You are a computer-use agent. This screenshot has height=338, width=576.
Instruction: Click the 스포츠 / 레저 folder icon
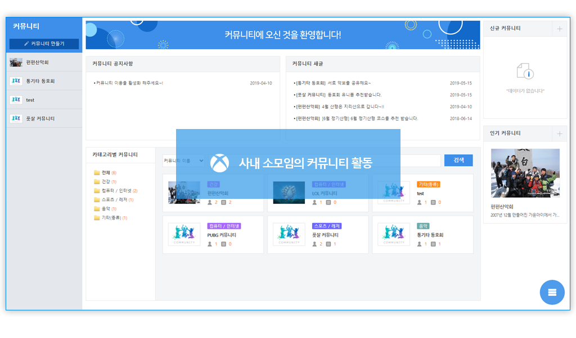tap(97, 200)
